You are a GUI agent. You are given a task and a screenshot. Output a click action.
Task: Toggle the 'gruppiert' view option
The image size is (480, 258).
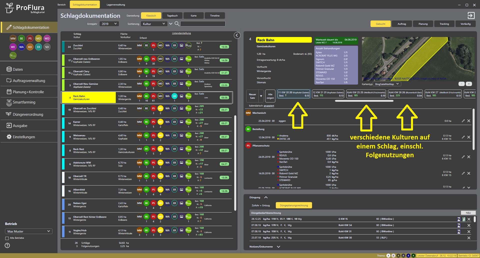pos(269,106)
